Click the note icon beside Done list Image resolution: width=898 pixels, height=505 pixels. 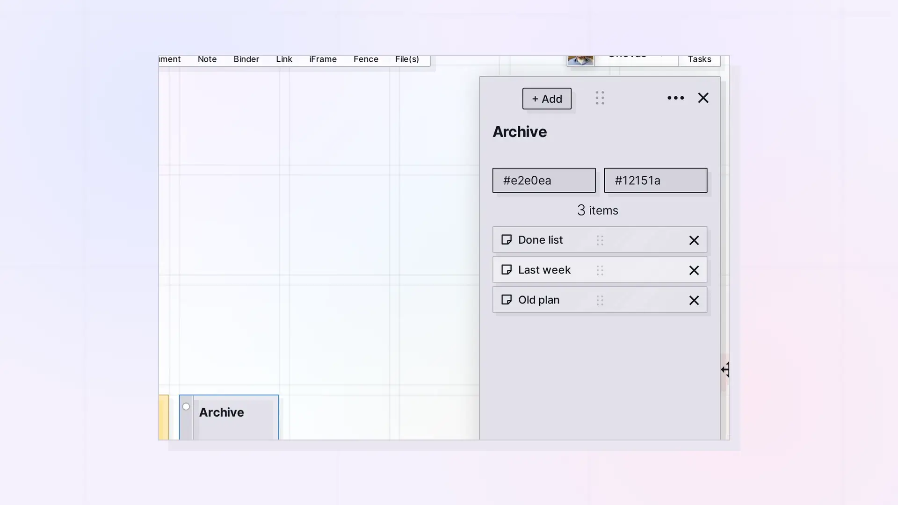[506, 240]
